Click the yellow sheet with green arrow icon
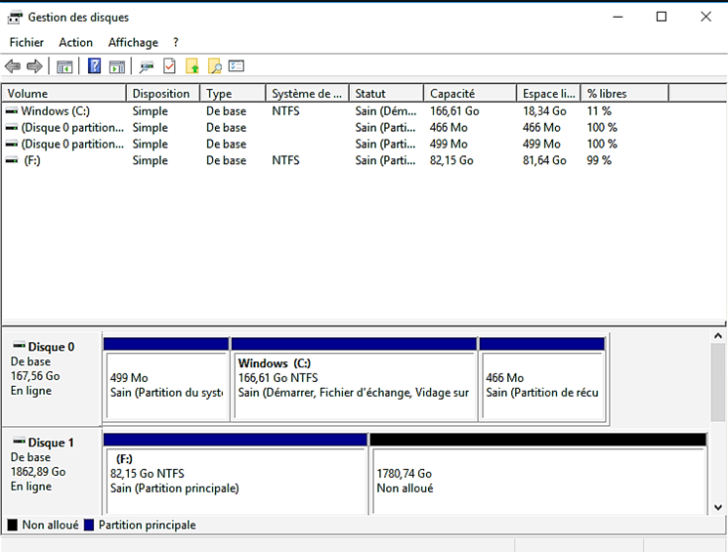This screenshot has width=728, height=552. tap(192, 66)
